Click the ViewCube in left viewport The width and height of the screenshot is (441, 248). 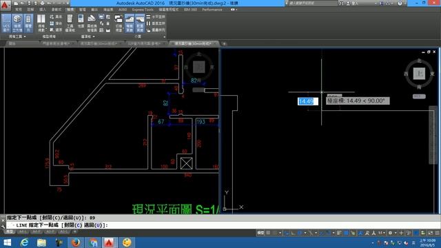pos(199,68)
